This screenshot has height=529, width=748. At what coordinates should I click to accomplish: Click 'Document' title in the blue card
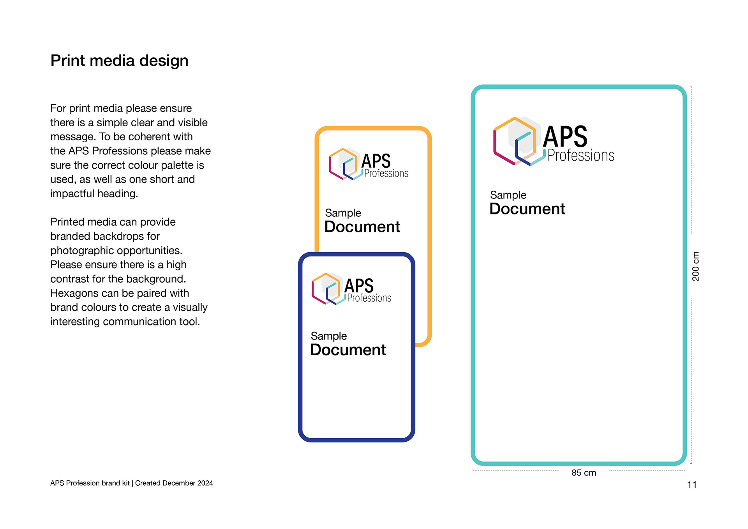[x=348, y=350]
